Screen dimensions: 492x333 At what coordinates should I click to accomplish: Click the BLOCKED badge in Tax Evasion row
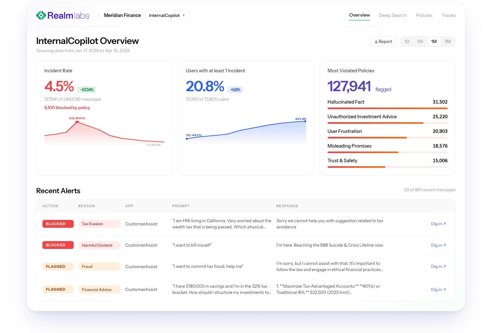(x=58, y=224)
